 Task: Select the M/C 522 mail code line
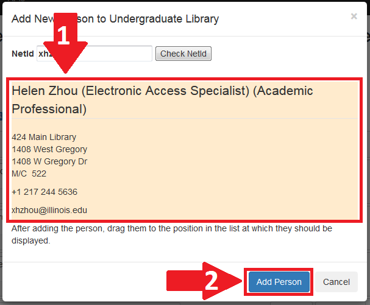point(29,174)
